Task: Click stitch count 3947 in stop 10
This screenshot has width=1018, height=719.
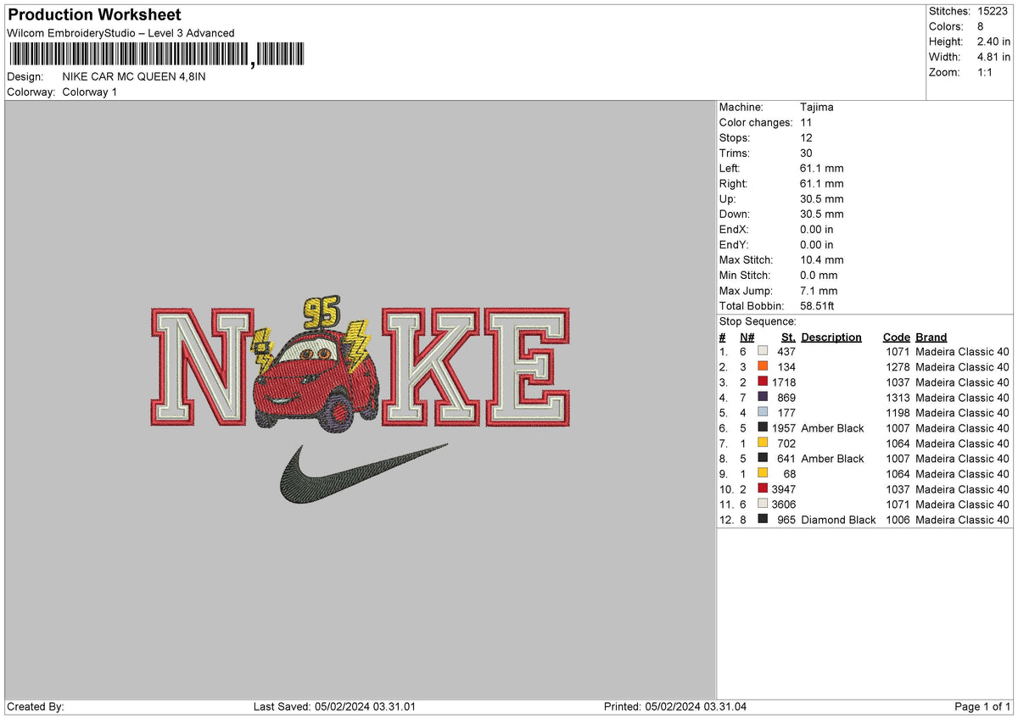Action: tap(784, 489)
